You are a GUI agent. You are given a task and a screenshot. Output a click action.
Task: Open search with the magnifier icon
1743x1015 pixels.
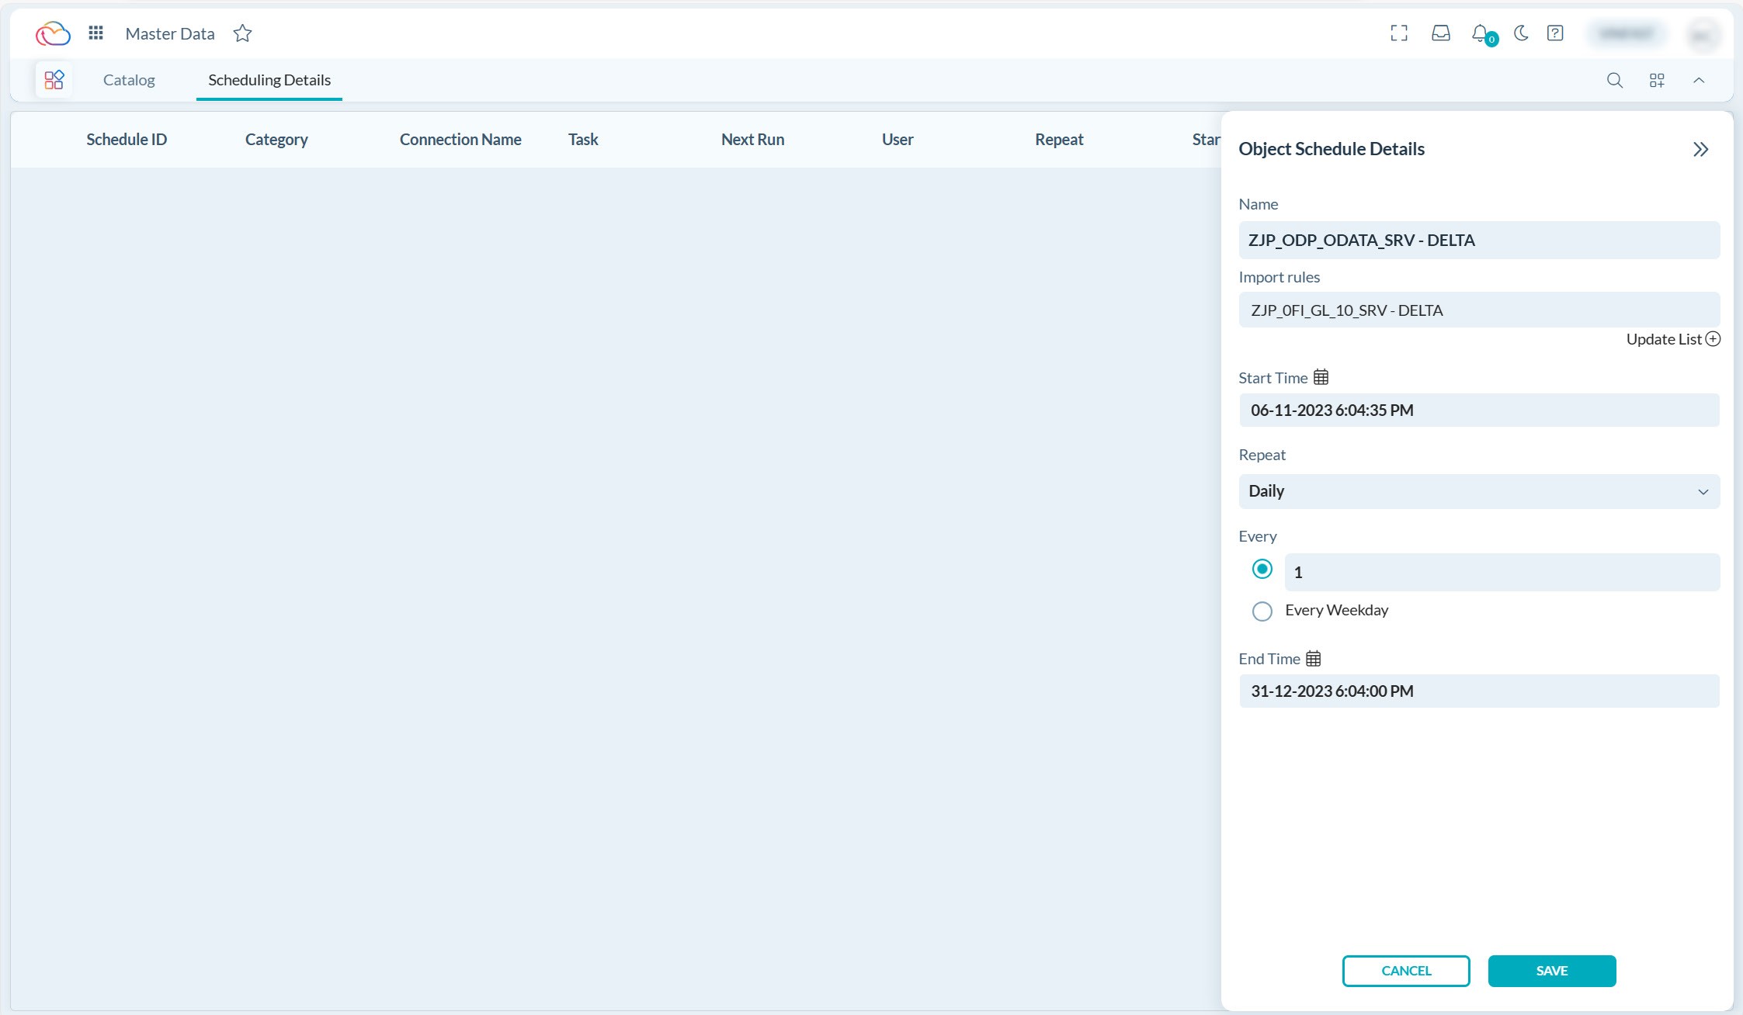1615,80
